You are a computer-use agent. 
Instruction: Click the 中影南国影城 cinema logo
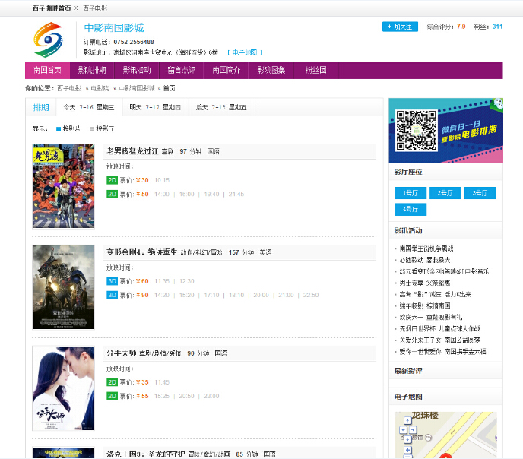pos(48,40)
